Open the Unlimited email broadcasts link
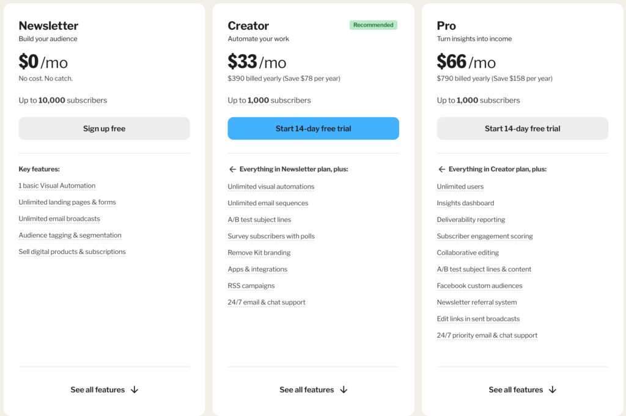 (x=59, y=218)
